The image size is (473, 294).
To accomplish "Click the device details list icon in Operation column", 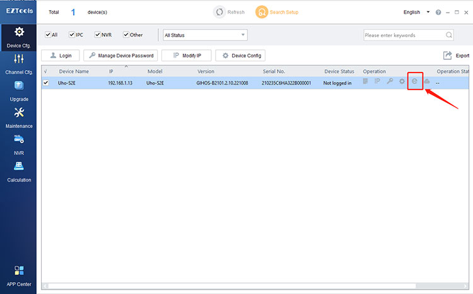I will (x=365, y=81).
